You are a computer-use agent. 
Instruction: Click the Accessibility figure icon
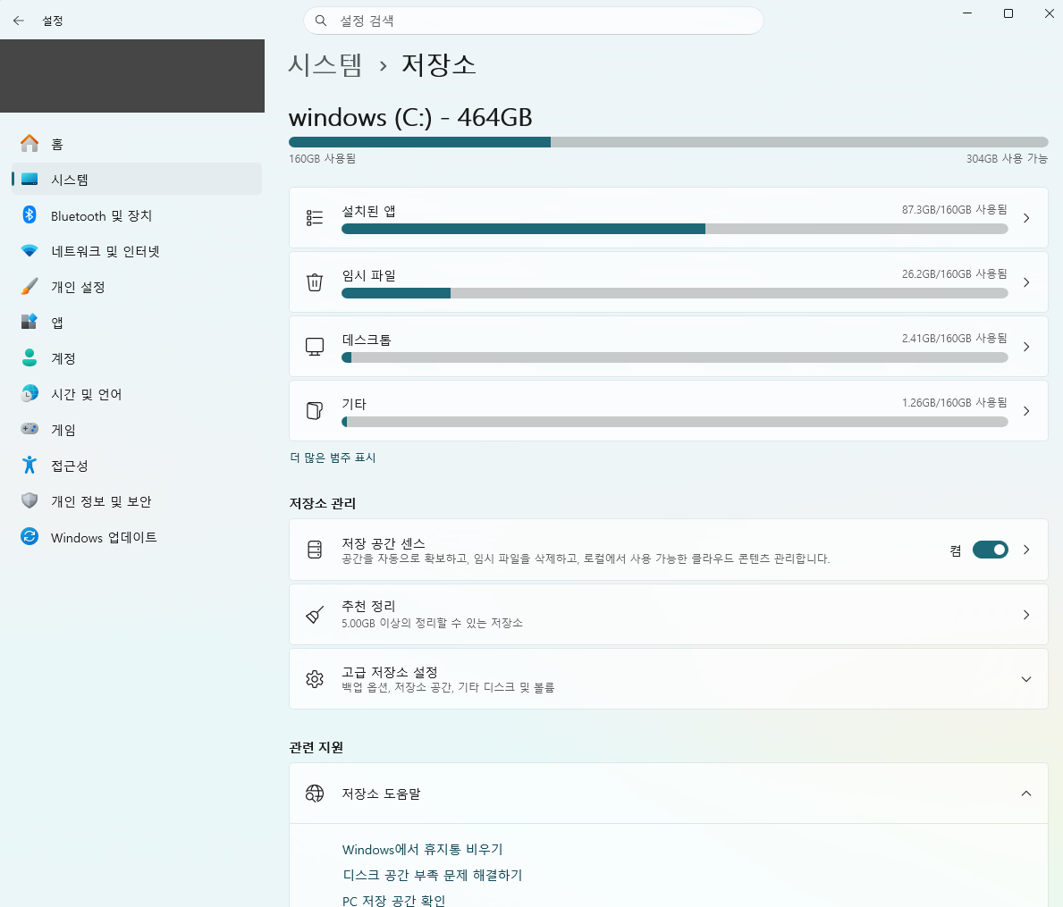coord(30,465)
